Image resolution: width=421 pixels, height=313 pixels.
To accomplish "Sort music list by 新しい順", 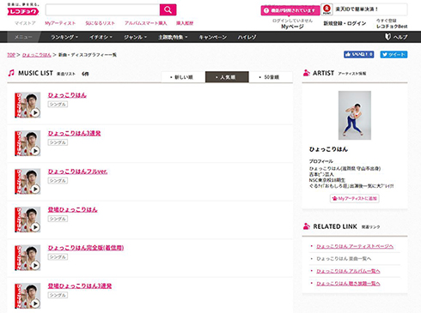I will [183, 77].
